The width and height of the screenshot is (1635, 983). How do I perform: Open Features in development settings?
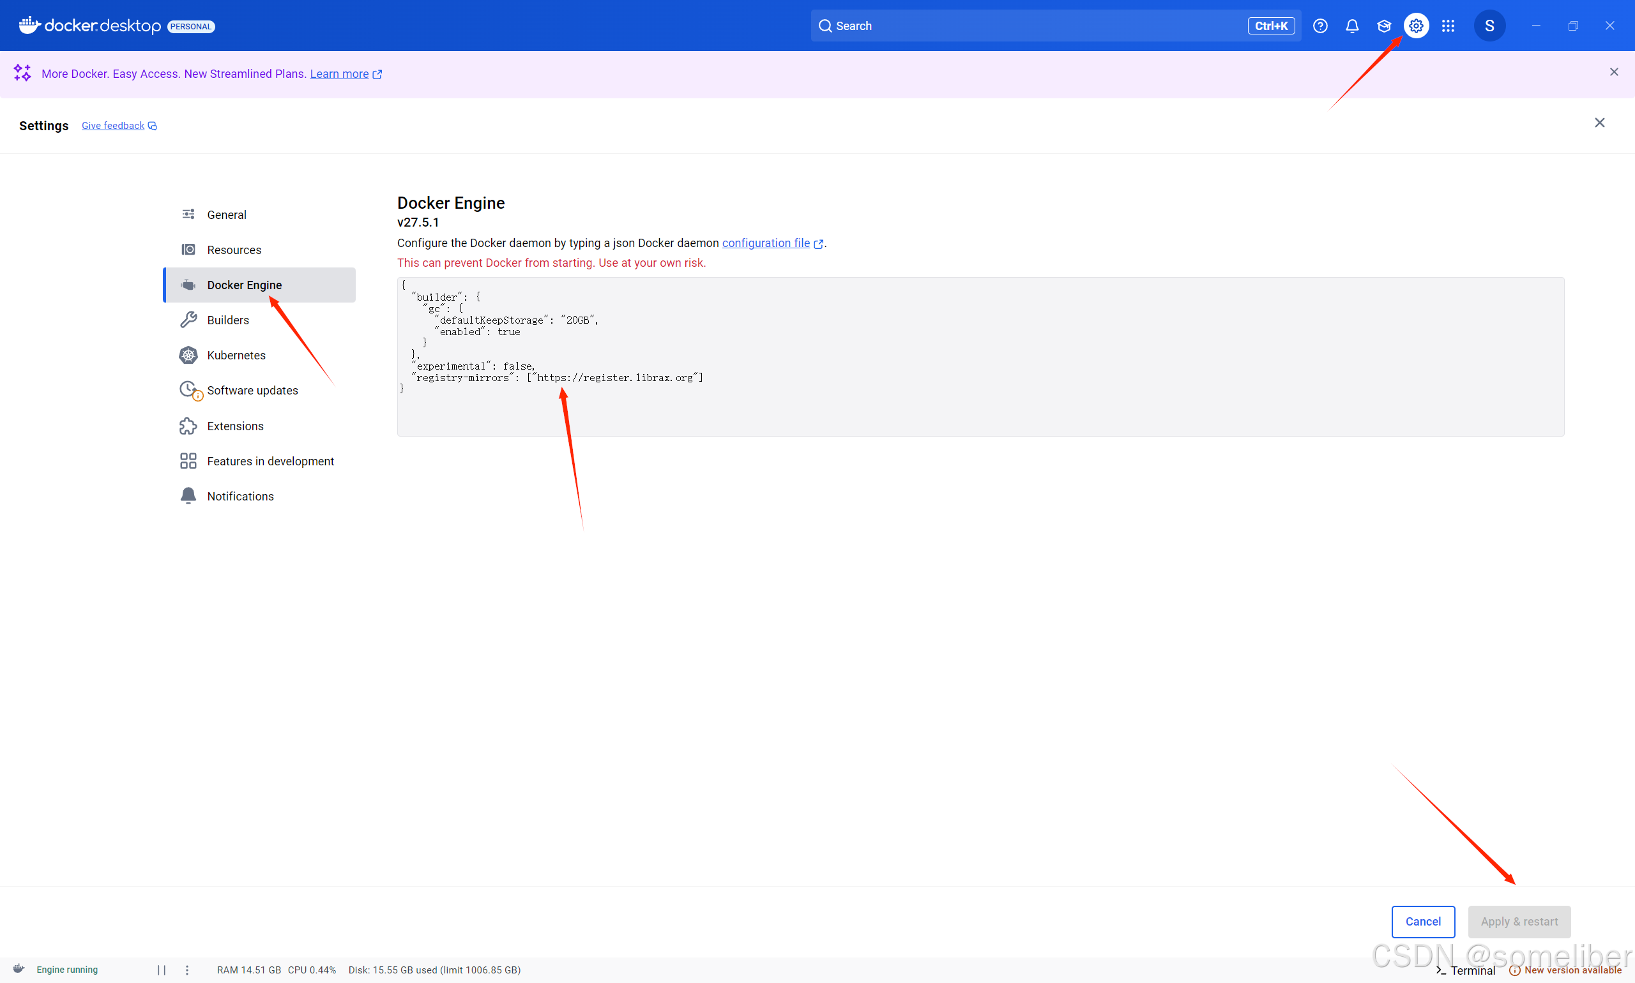click(x=260, y=461)
